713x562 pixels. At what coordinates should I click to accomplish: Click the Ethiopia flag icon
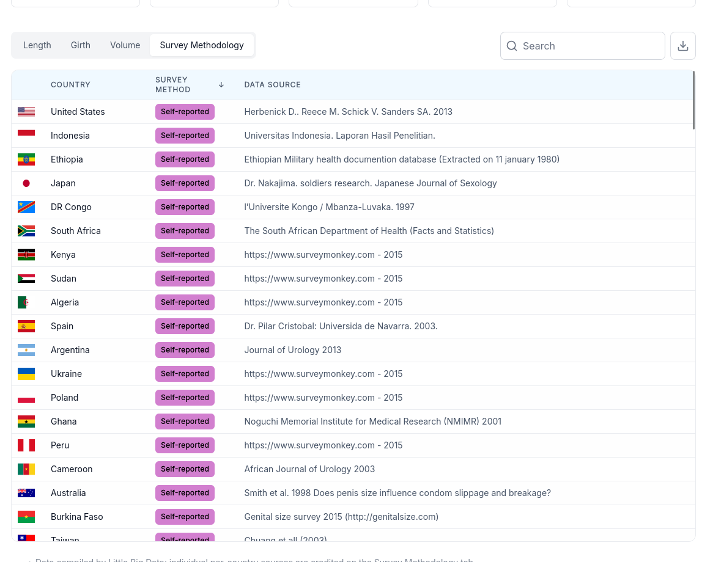[26, 159]
